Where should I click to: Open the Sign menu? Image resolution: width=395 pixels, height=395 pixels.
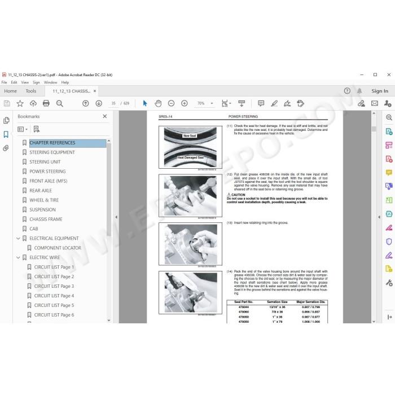click(x=36, y=82)
